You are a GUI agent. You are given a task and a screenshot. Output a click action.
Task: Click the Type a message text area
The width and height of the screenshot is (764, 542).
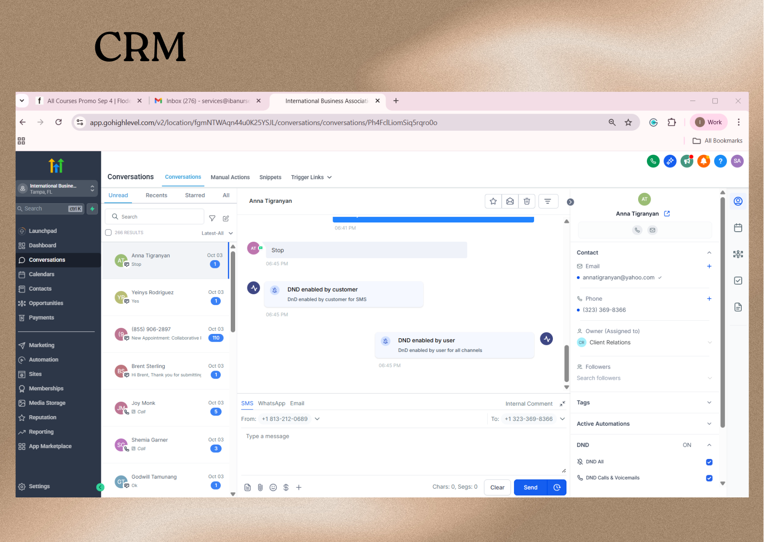pos(403,451)
